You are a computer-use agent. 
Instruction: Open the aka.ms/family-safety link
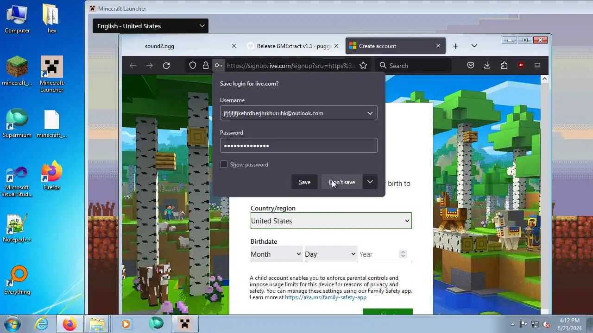tap(326, 297)
